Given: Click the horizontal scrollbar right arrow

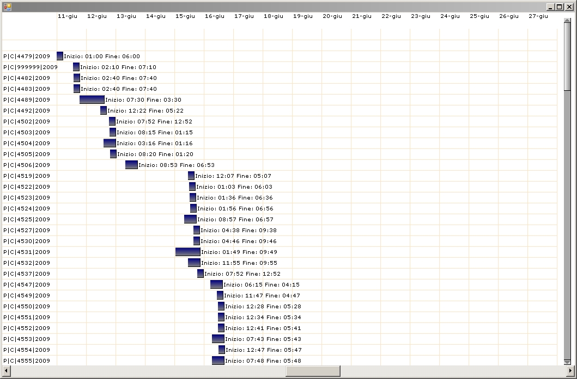Looking at the screenshot, I should [x=571, y=370].
